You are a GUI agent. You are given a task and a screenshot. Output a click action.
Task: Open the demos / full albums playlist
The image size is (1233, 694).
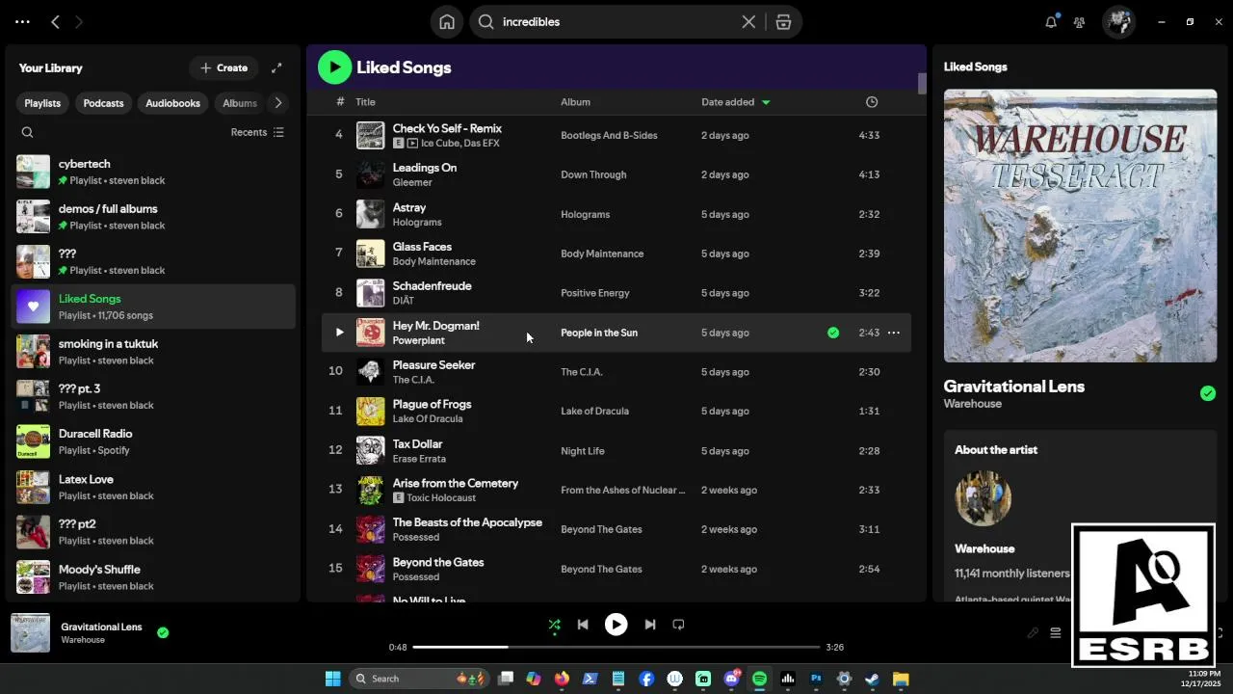[154, 217]
